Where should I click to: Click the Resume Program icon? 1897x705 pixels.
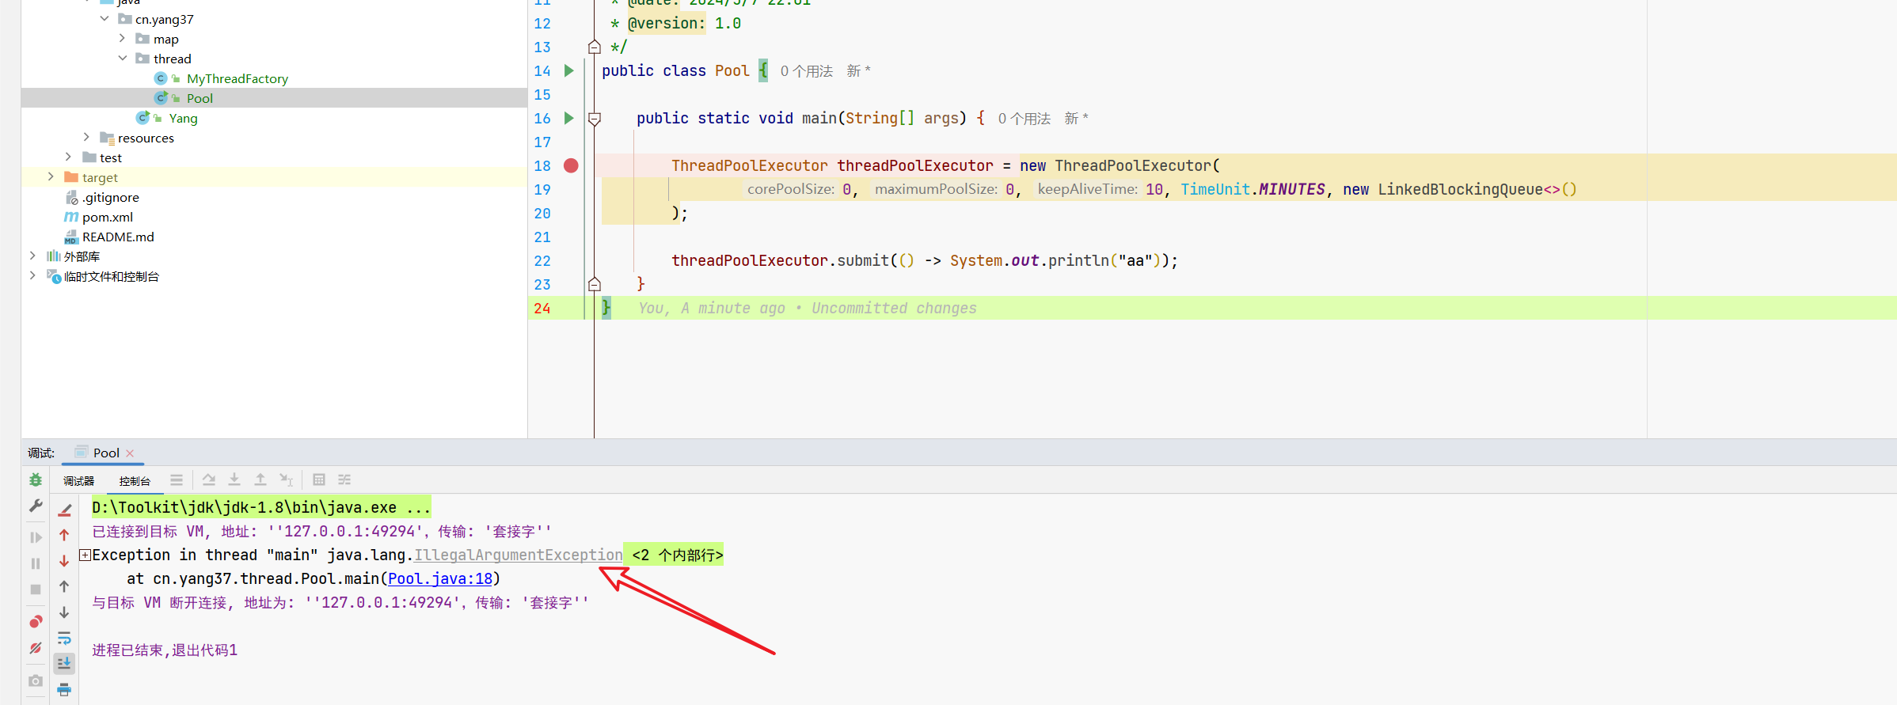(36, 537)
